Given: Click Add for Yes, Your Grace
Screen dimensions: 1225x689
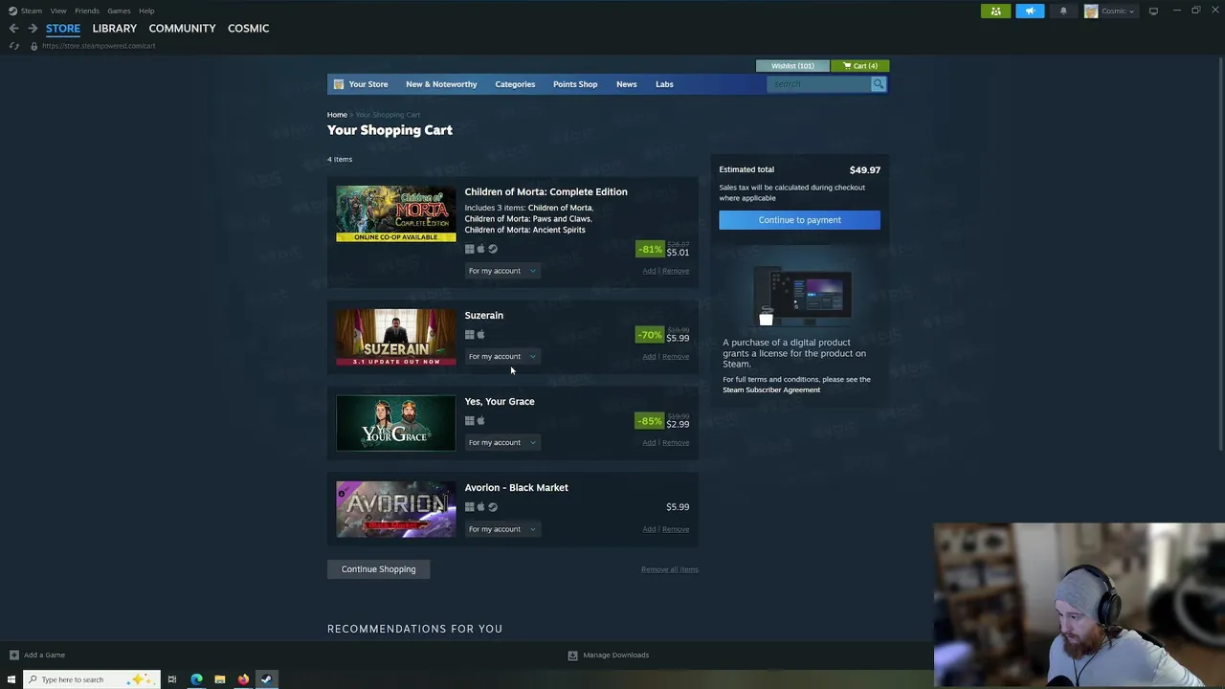Looking at the screenshot, I should (649, 443).
